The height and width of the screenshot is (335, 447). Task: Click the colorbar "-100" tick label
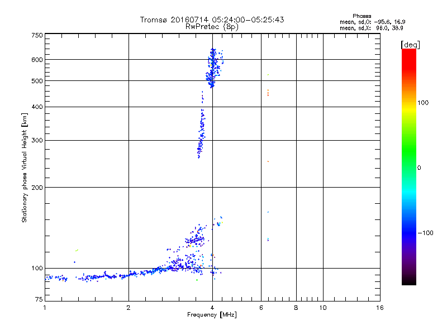425,233
